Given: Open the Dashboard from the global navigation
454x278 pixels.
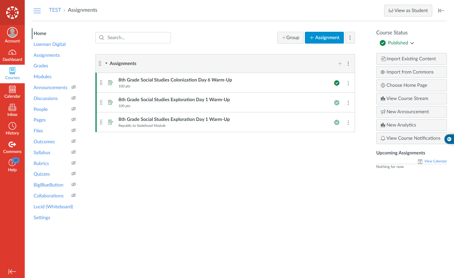Looking at the screenshot, I should coord(12,55).
